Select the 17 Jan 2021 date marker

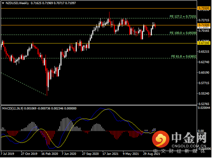110,154
